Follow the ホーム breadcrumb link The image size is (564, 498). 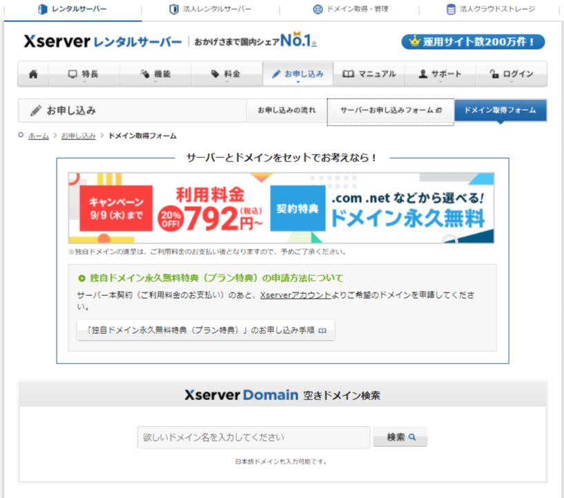tap(39, 136)
